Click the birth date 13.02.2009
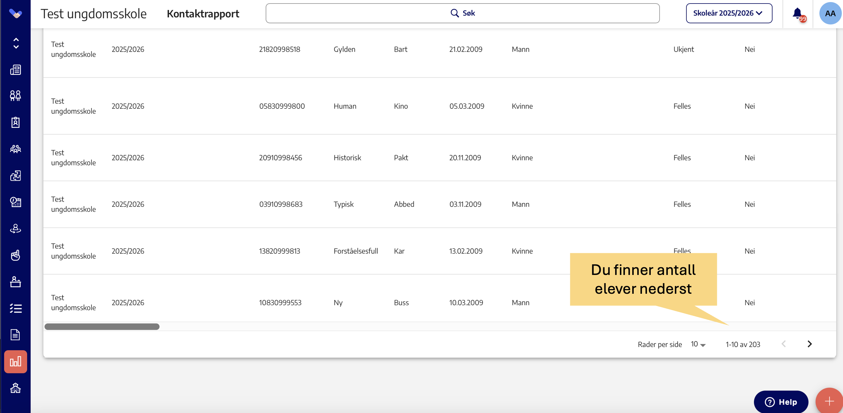Viewport: 843px width, 413px height. coord(466,251)
